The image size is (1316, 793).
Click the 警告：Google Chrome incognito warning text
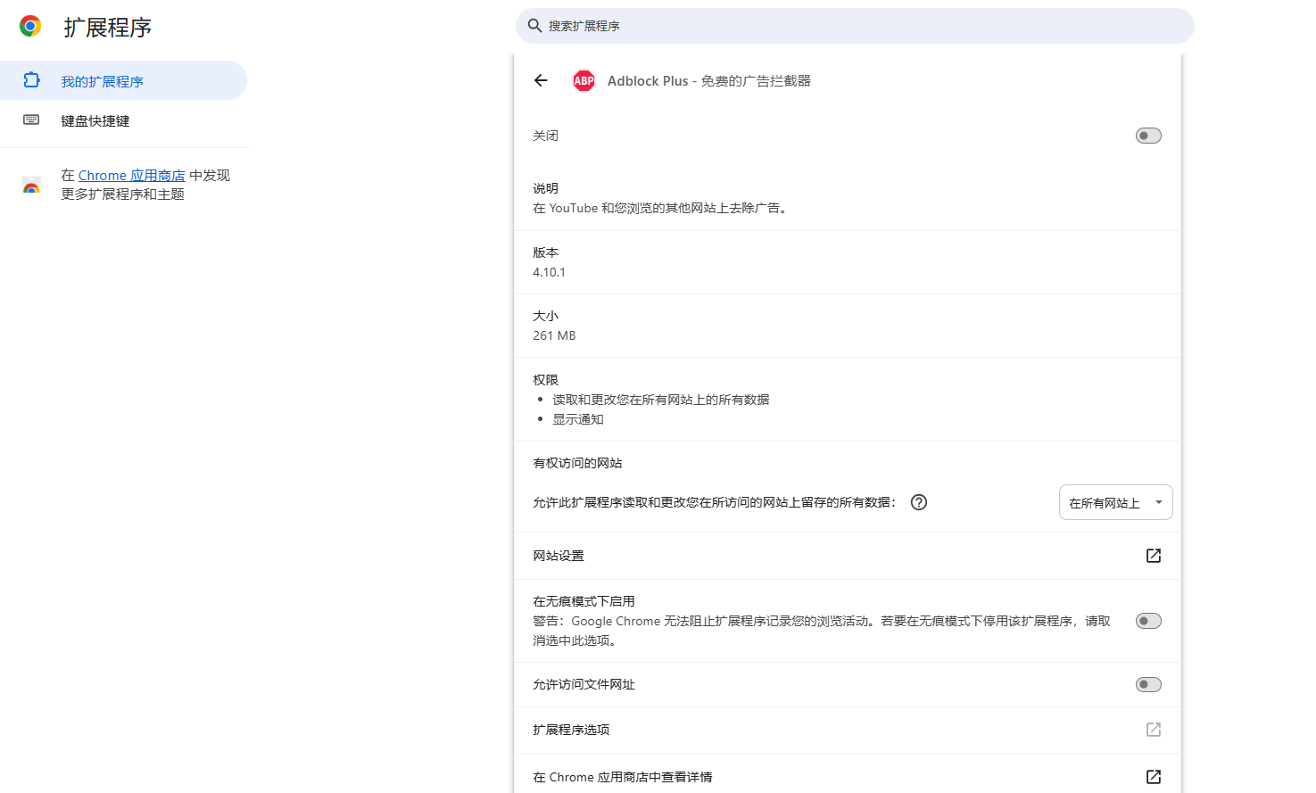[x=822, y=631]
